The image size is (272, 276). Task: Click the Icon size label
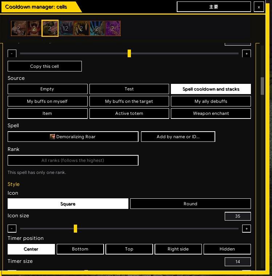(x=18, y=215)
